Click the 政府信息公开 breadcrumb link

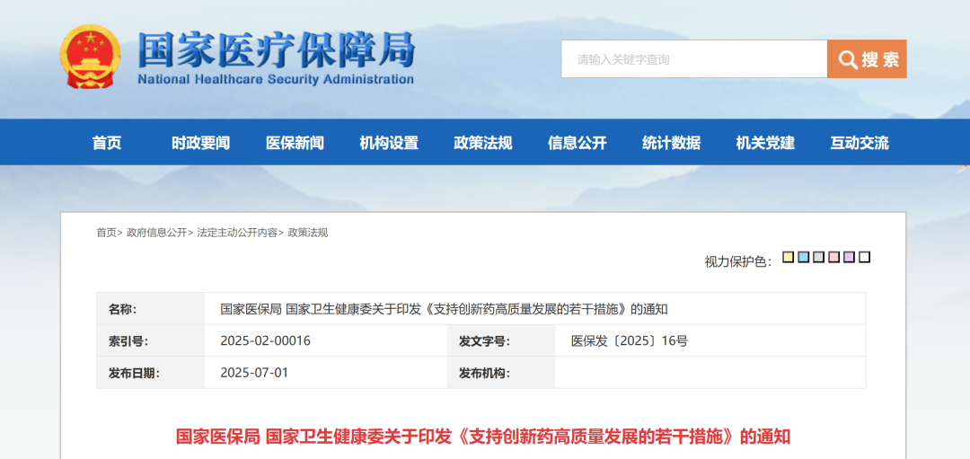[x=156, y=233]
